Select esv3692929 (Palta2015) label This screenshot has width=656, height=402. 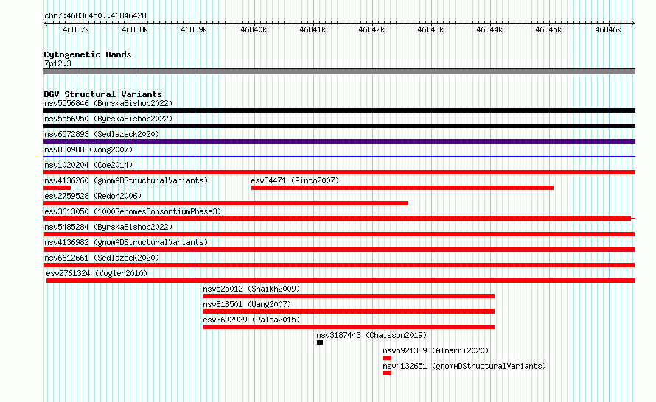pyautogui.click(x=251, y=320)
